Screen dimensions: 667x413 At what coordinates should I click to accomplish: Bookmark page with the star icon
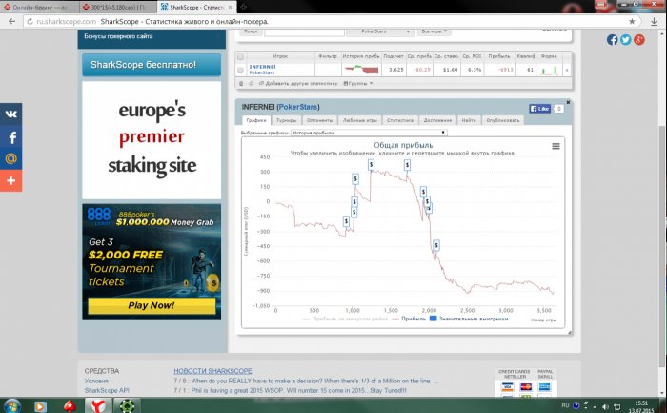632,21
